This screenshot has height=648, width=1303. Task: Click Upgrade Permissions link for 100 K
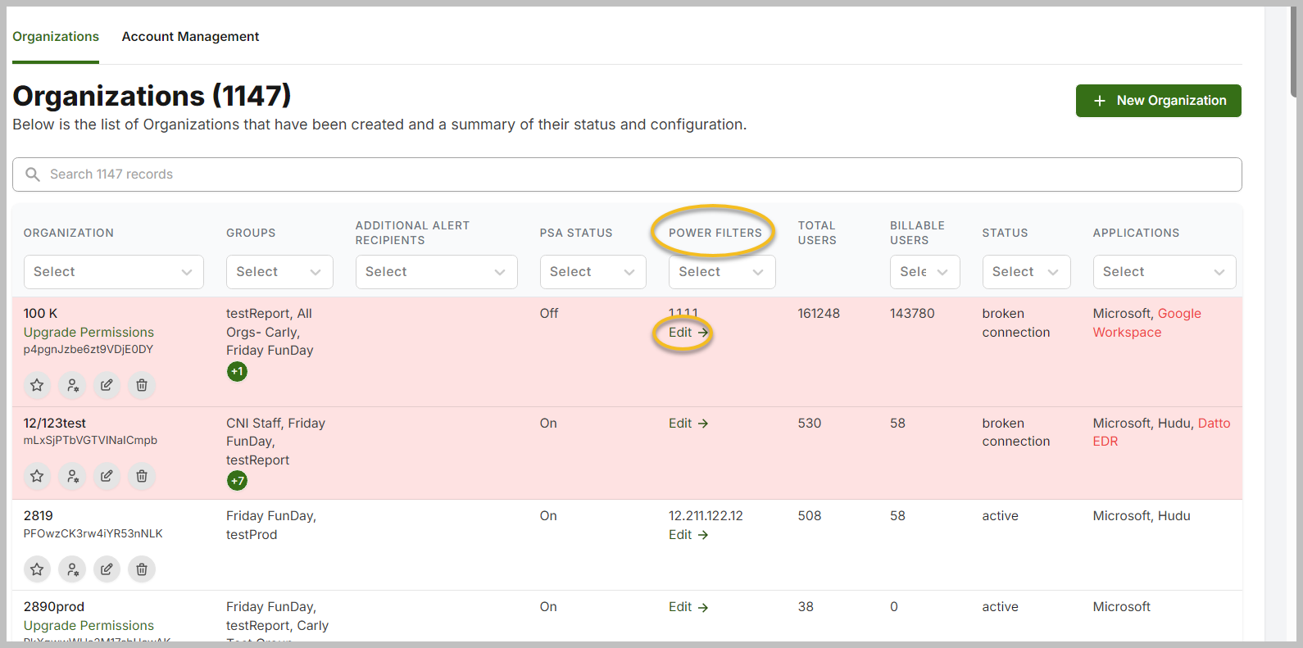coord(89,333)
